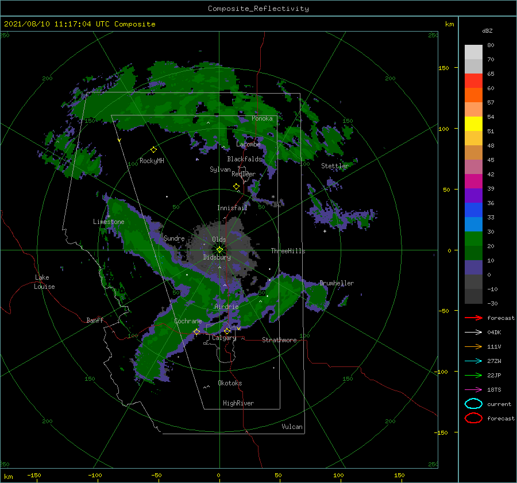Select the purple 39-36 dBZ swatch
The height and width of the screenshot is (483, 517).
coord(473,196)
